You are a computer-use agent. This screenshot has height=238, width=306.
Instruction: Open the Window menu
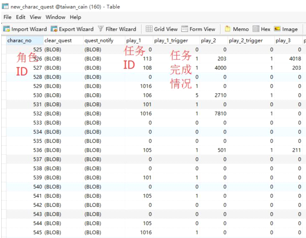point(56,17)
